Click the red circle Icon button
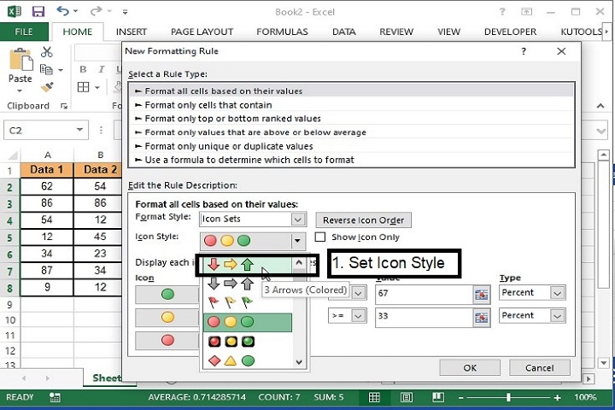 pos(167,340)
